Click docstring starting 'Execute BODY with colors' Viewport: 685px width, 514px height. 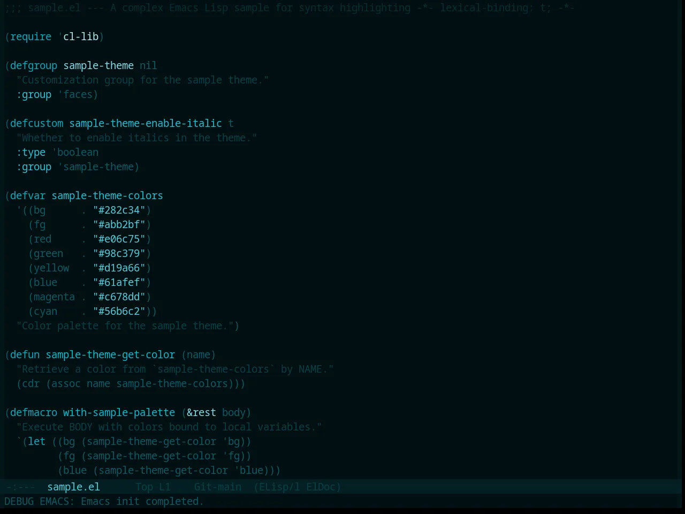(169, 427)
